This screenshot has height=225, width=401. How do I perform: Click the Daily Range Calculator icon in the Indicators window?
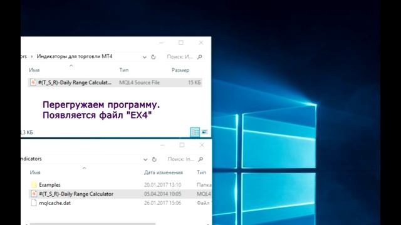[33, 194]
